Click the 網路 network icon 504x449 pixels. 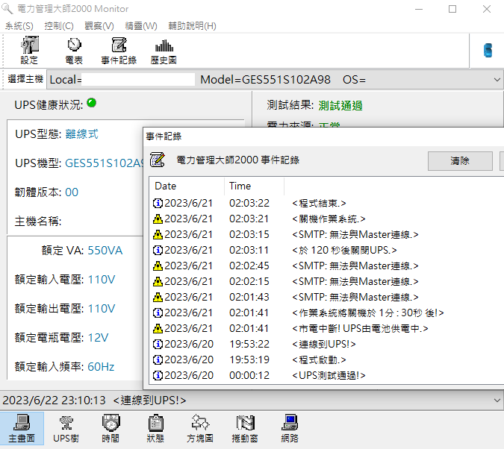click(x=290, y=429)
